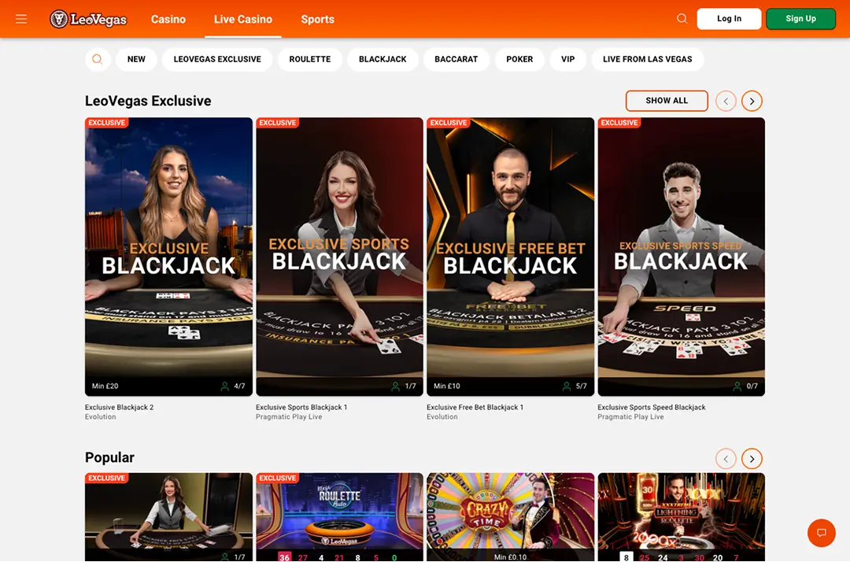
Task: Advance the Popular carousel with next arrow
Action: (x=752, y=458)
